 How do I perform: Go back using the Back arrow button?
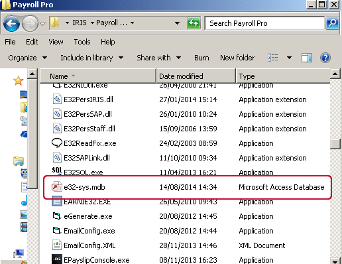pyautogui.click(x=11, y=23)
